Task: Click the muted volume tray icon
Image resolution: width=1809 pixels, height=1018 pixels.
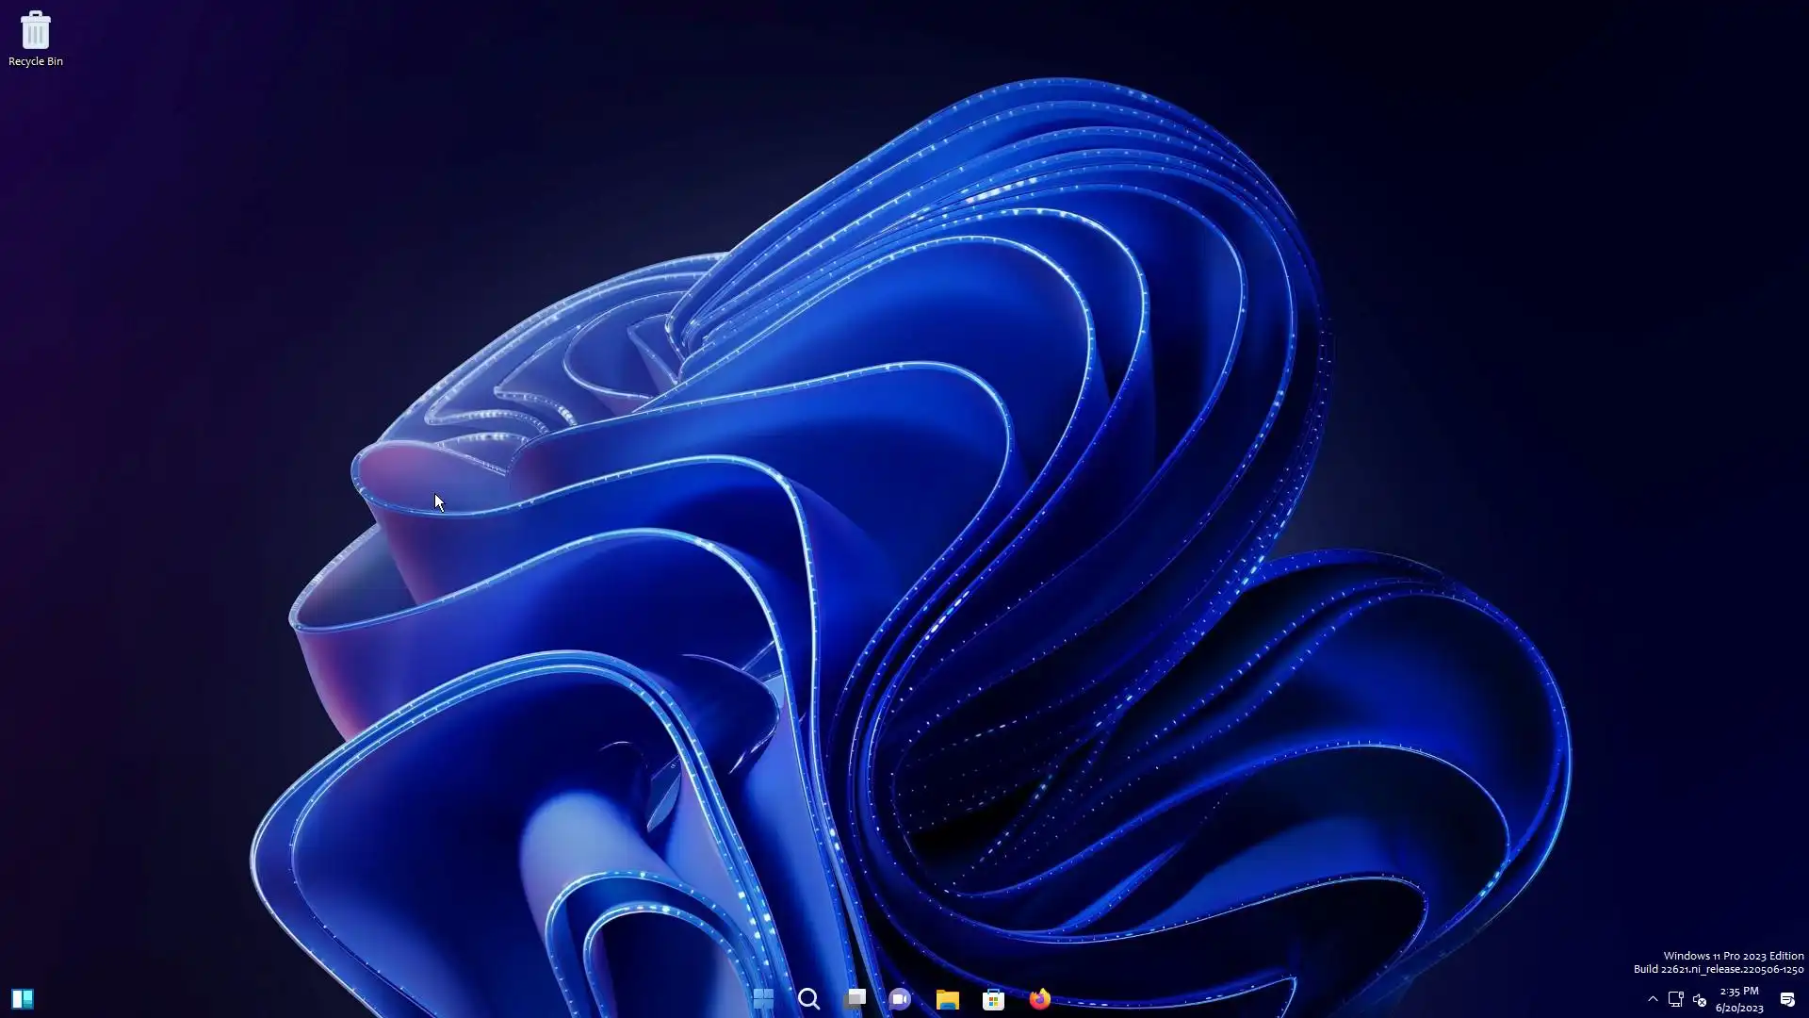Action: (x=1700, y=999)
